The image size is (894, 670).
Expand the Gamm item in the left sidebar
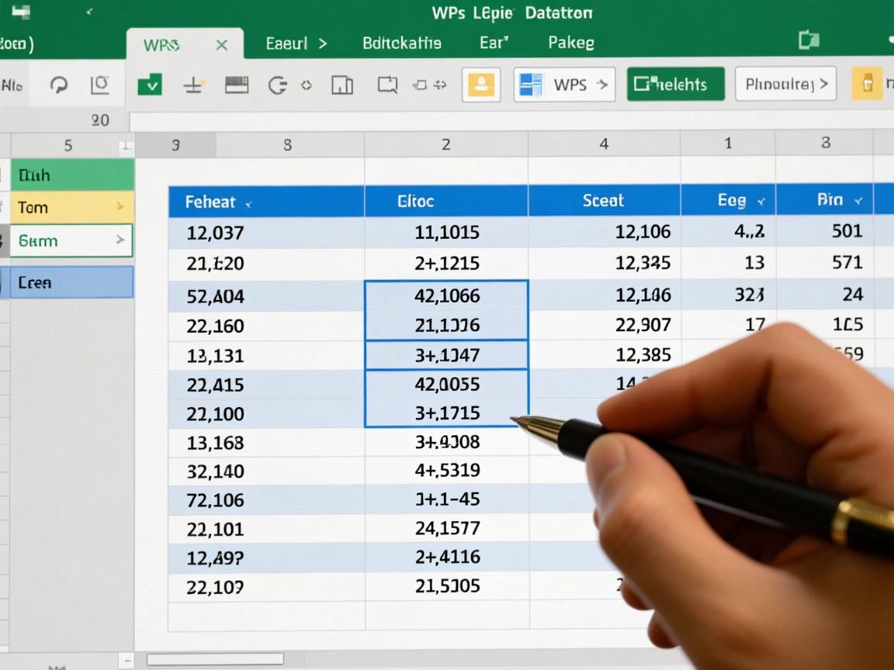click(120, 240)
